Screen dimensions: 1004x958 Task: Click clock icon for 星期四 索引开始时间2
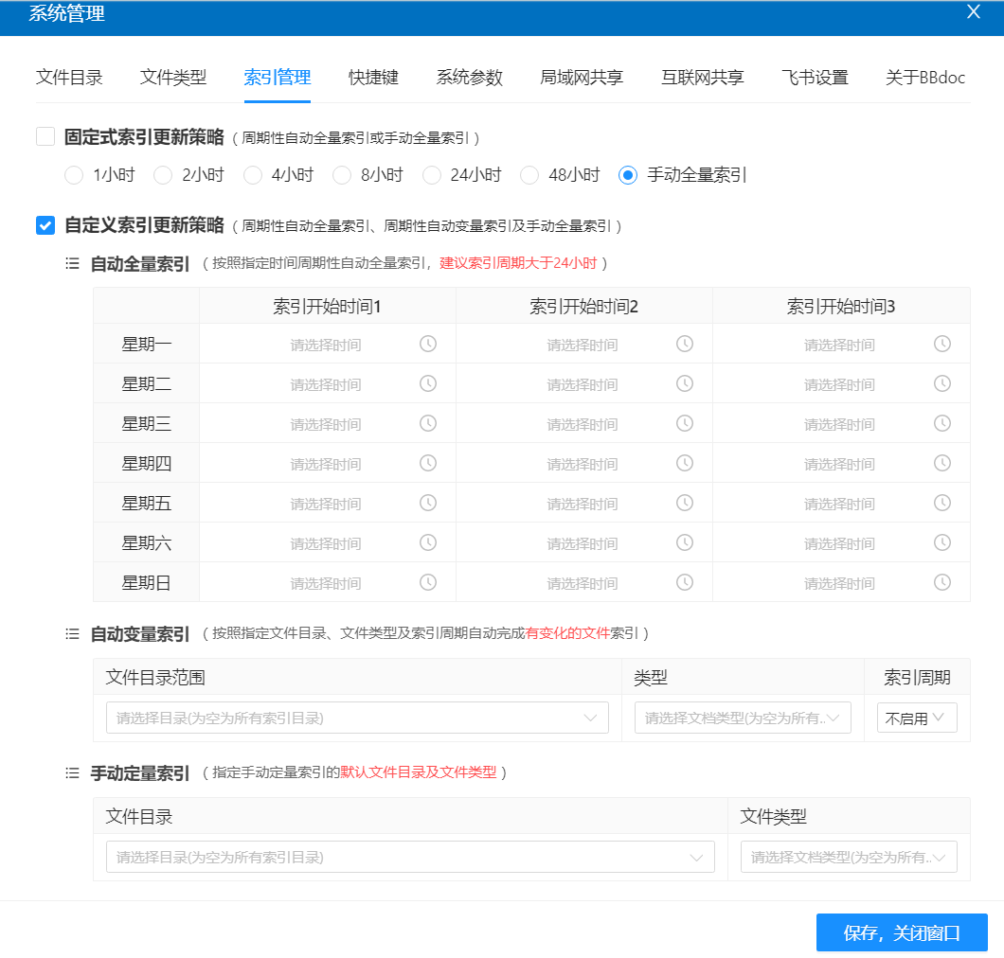[x=685, y=463]
